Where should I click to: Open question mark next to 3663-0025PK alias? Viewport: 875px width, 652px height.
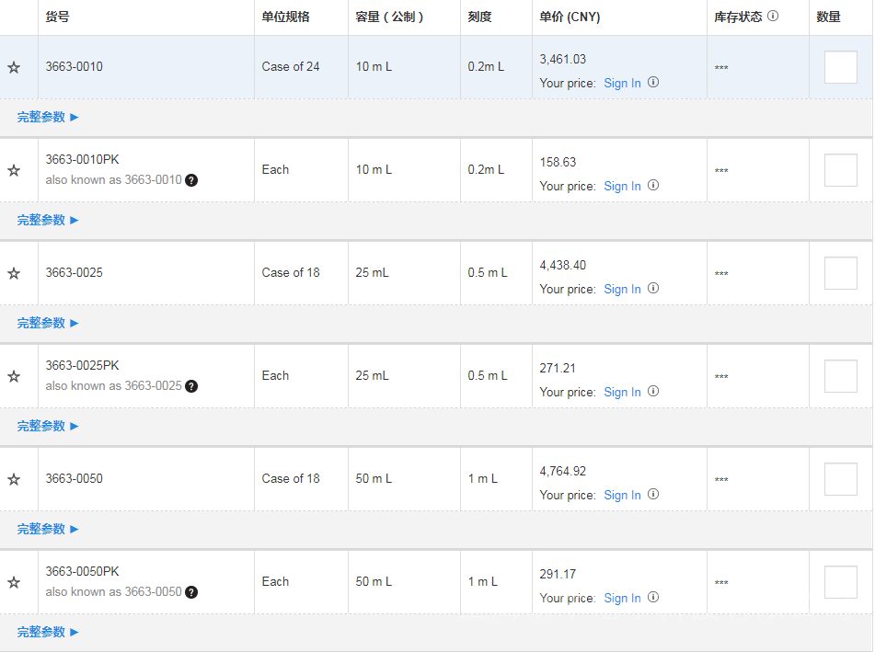(191, 386)
